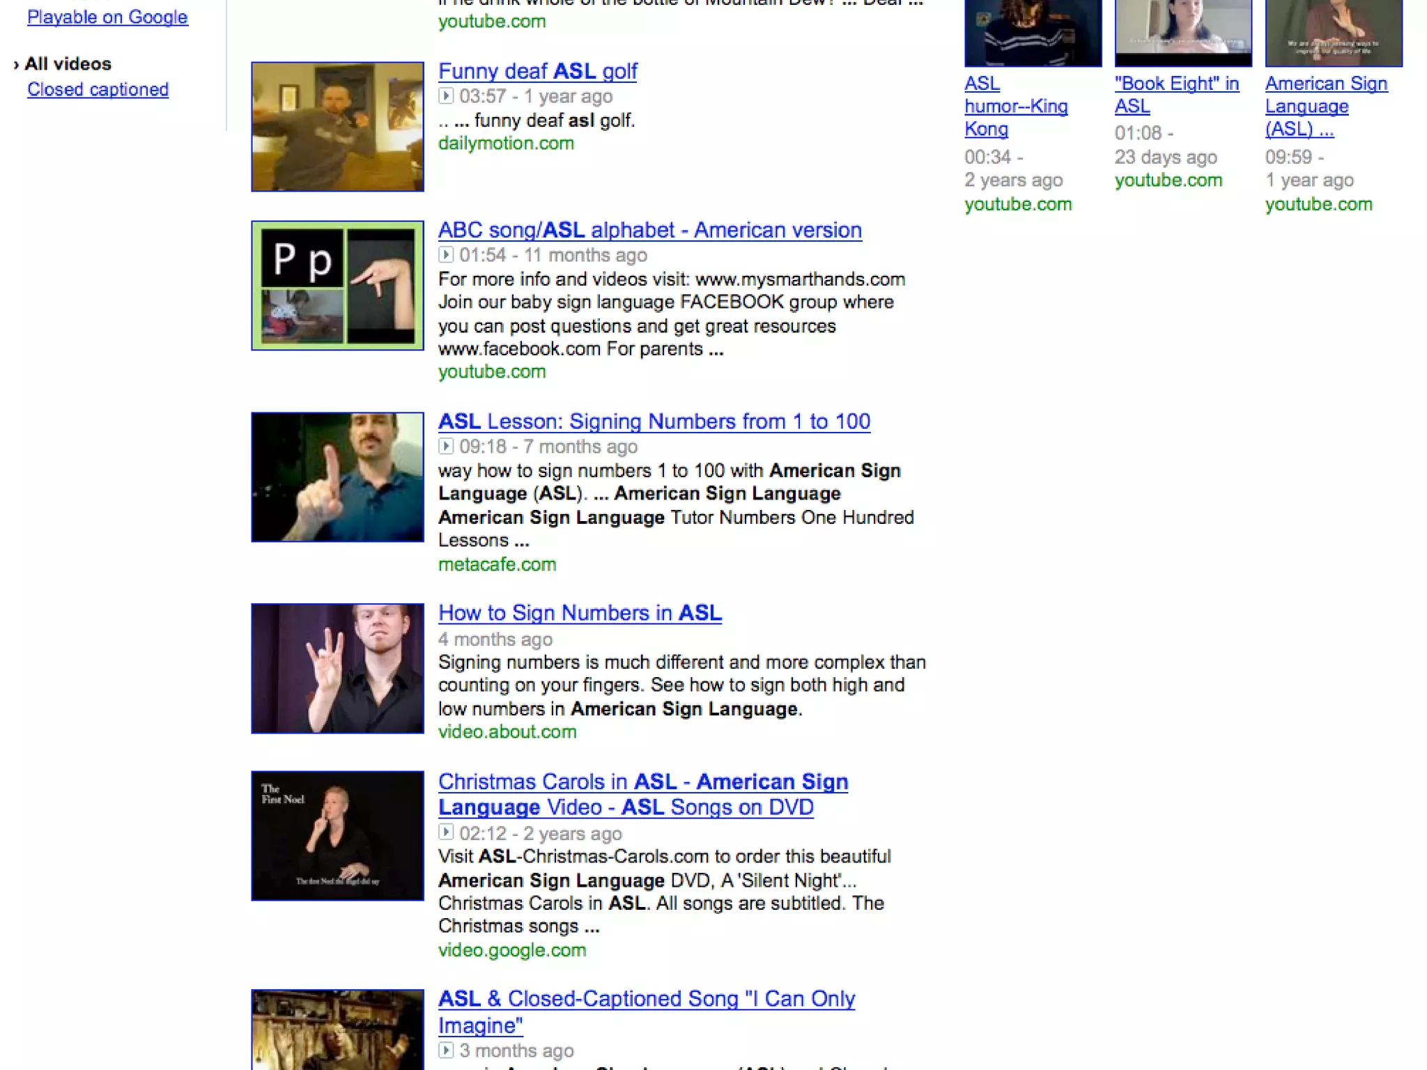1427x1070 pixels.
Task: Open bearded man signing numbers thumbnail
Action: (x=337, y=477)
